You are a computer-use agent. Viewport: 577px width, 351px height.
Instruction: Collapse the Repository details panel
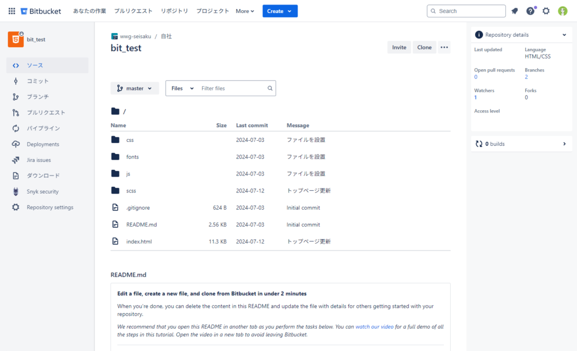tap(564, 35)
